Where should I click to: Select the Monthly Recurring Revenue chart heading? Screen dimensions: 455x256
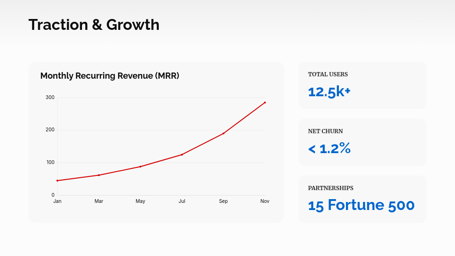click(x=109, y=76)
